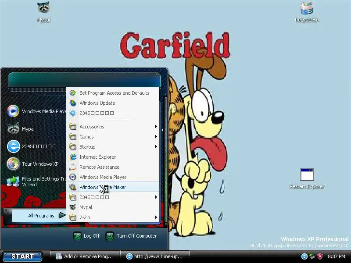Click the Internet Explorer icon in programs list

[x=73, y=157]
